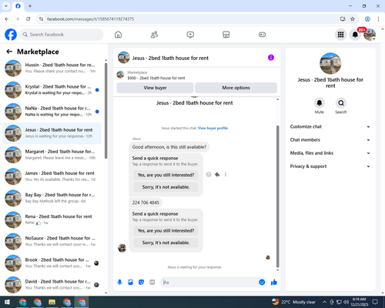Viewport: 385px width, 308px height.
Task: Expand Chat members section
Action: coord(330,140)
